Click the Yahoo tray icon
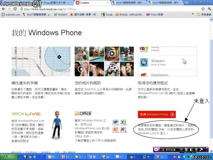This screenshot has width=213, height=160. pyautogui.click(x=174, y=157)
